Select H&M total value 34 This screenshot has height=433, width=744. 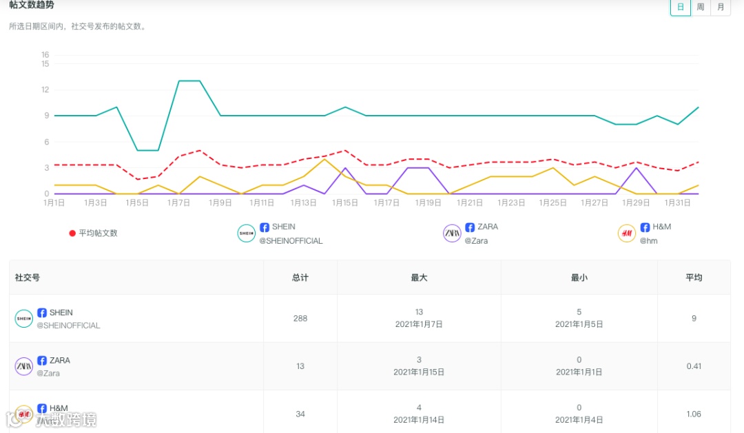coord(300,414)
